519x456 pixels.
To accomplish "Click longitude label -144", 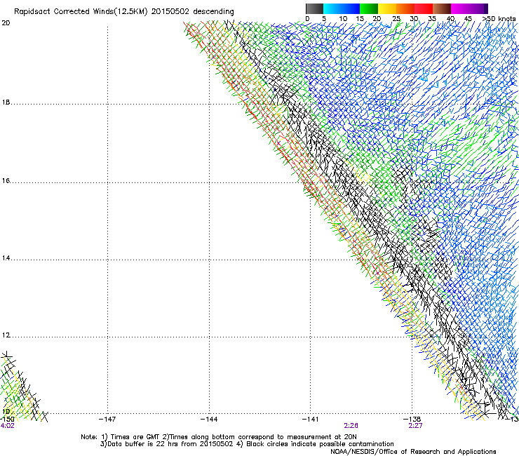I will coord(209,420).
